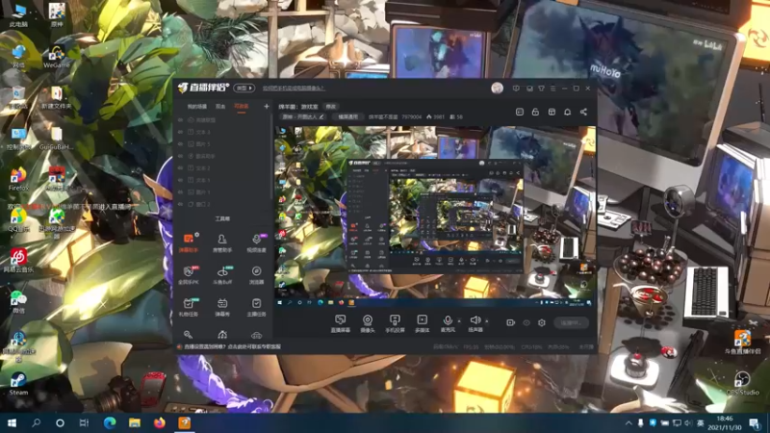Image resolution: width=770 pixels, height=433 pixels.
Task: Open Firefox from taskbar
Action: [x=159, y=422]
